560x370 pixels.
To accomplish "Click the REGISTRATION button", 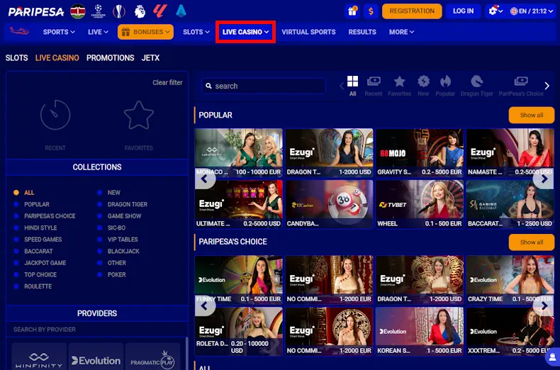I will point(412,11).
